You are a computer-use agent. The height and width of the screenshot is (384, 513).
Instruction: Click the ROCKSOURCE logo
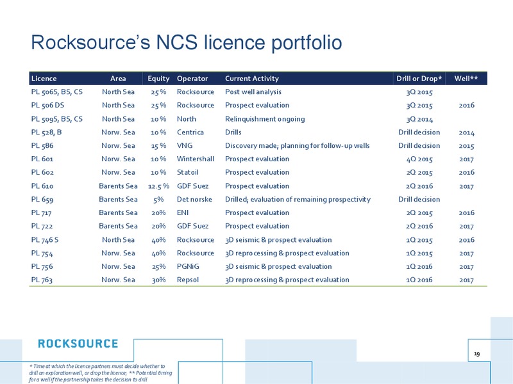(78, 344)
